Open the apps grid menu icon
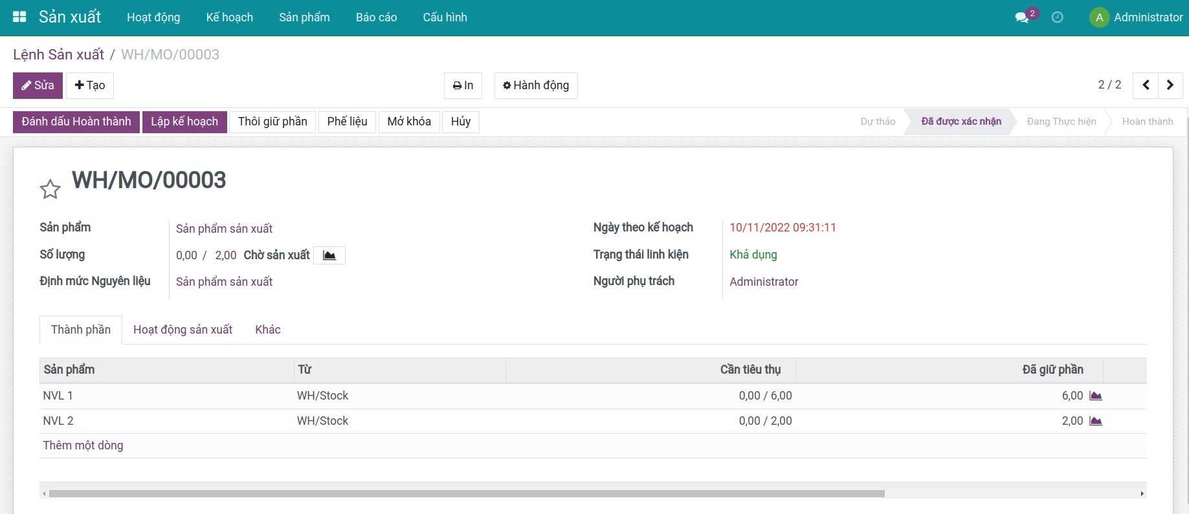 [19, 17]
